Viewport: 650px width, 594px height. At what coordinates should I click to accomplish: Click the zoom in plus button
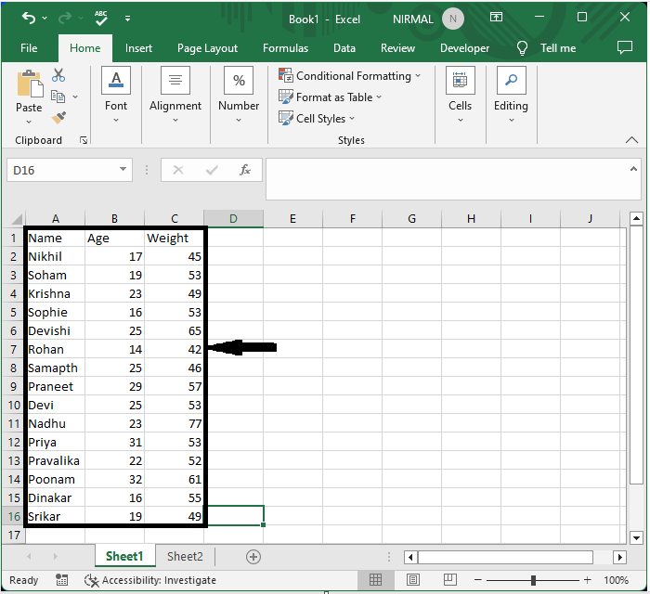588,580
